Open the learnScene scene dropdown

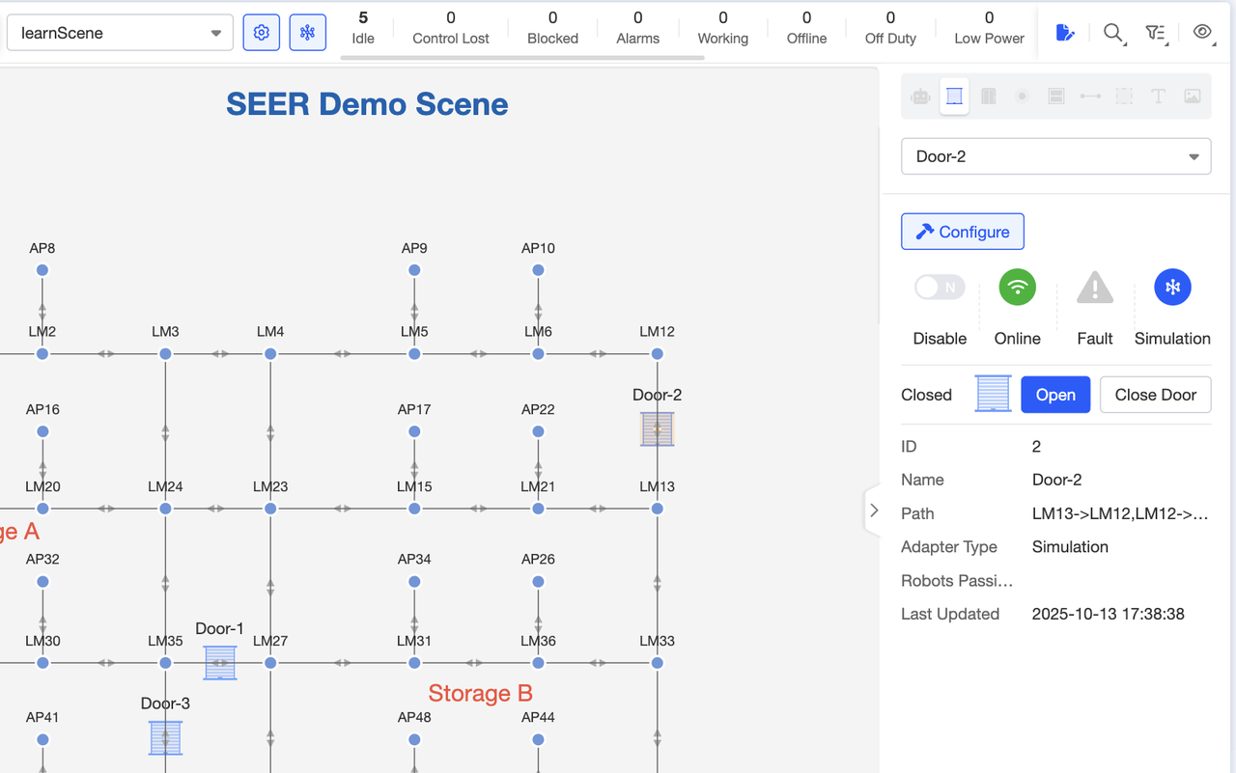[120, 33]
